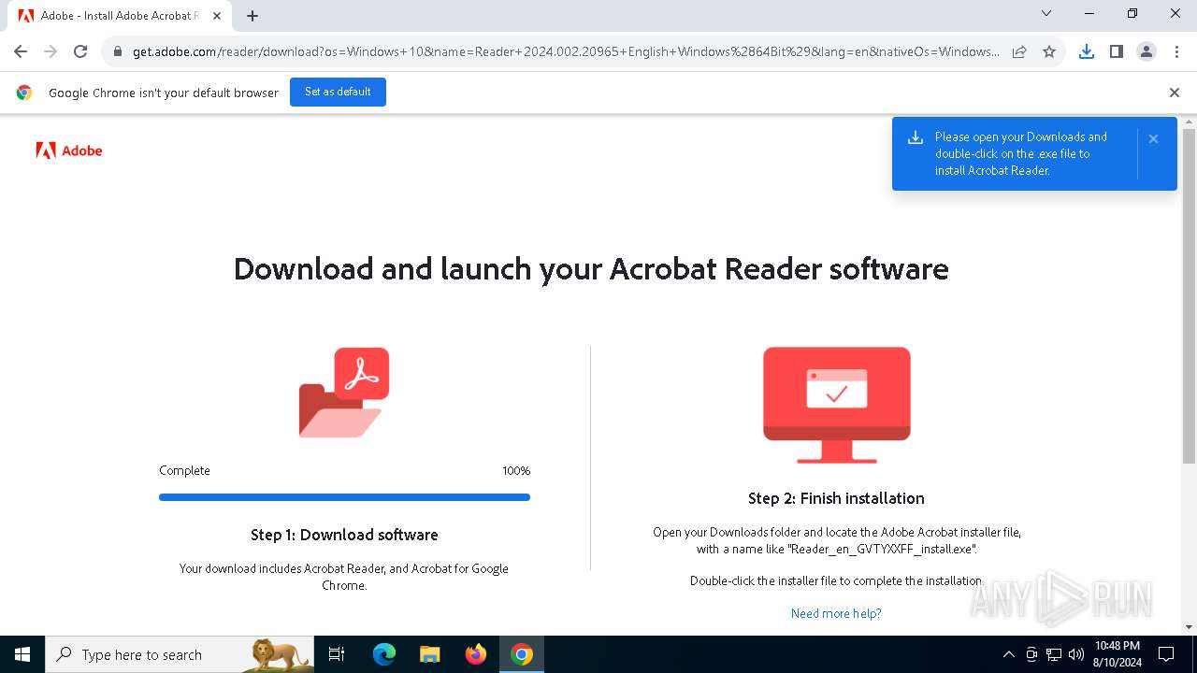Click the taskbar search box
This screenshot has width=1197, height=673.
coord(180,654)
